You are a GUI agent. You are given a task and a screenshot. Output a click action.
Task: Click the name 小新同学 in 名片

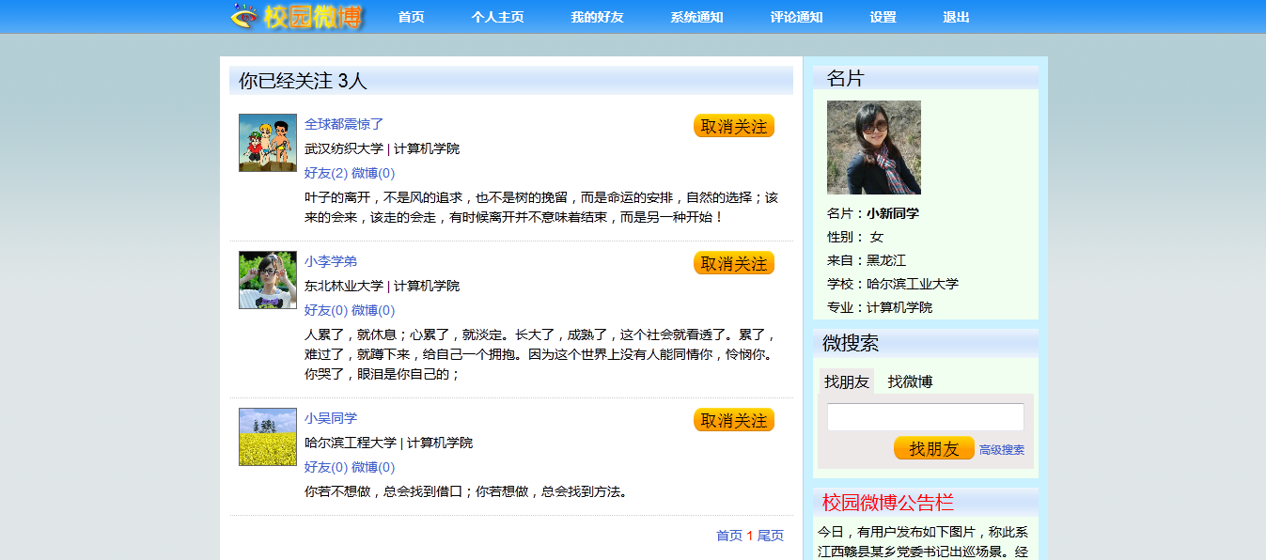click(893, 213)
